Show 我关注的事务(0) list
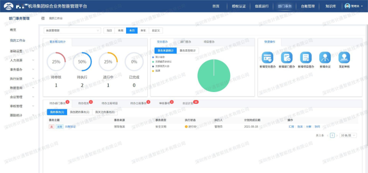This screenshot has width=368, height=173. tap(105, 112)
